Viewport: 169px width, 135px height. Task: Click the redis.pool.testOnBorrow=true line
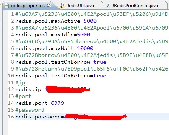tap(61, 62)
